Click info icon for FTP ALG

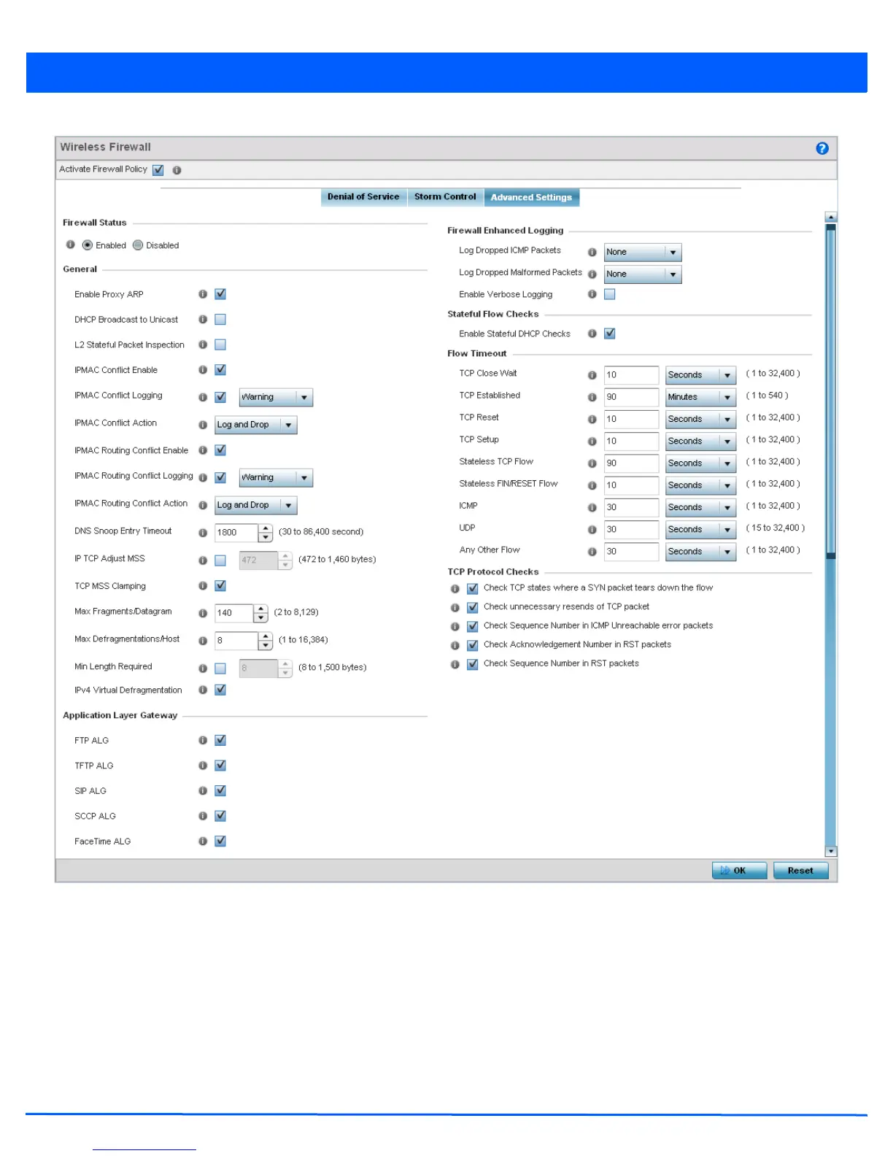203,740
